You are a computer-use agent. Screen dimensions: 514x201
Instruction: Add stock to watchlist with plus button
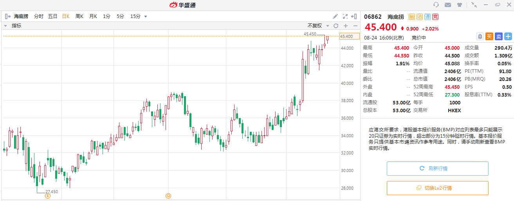coord(508,36)
